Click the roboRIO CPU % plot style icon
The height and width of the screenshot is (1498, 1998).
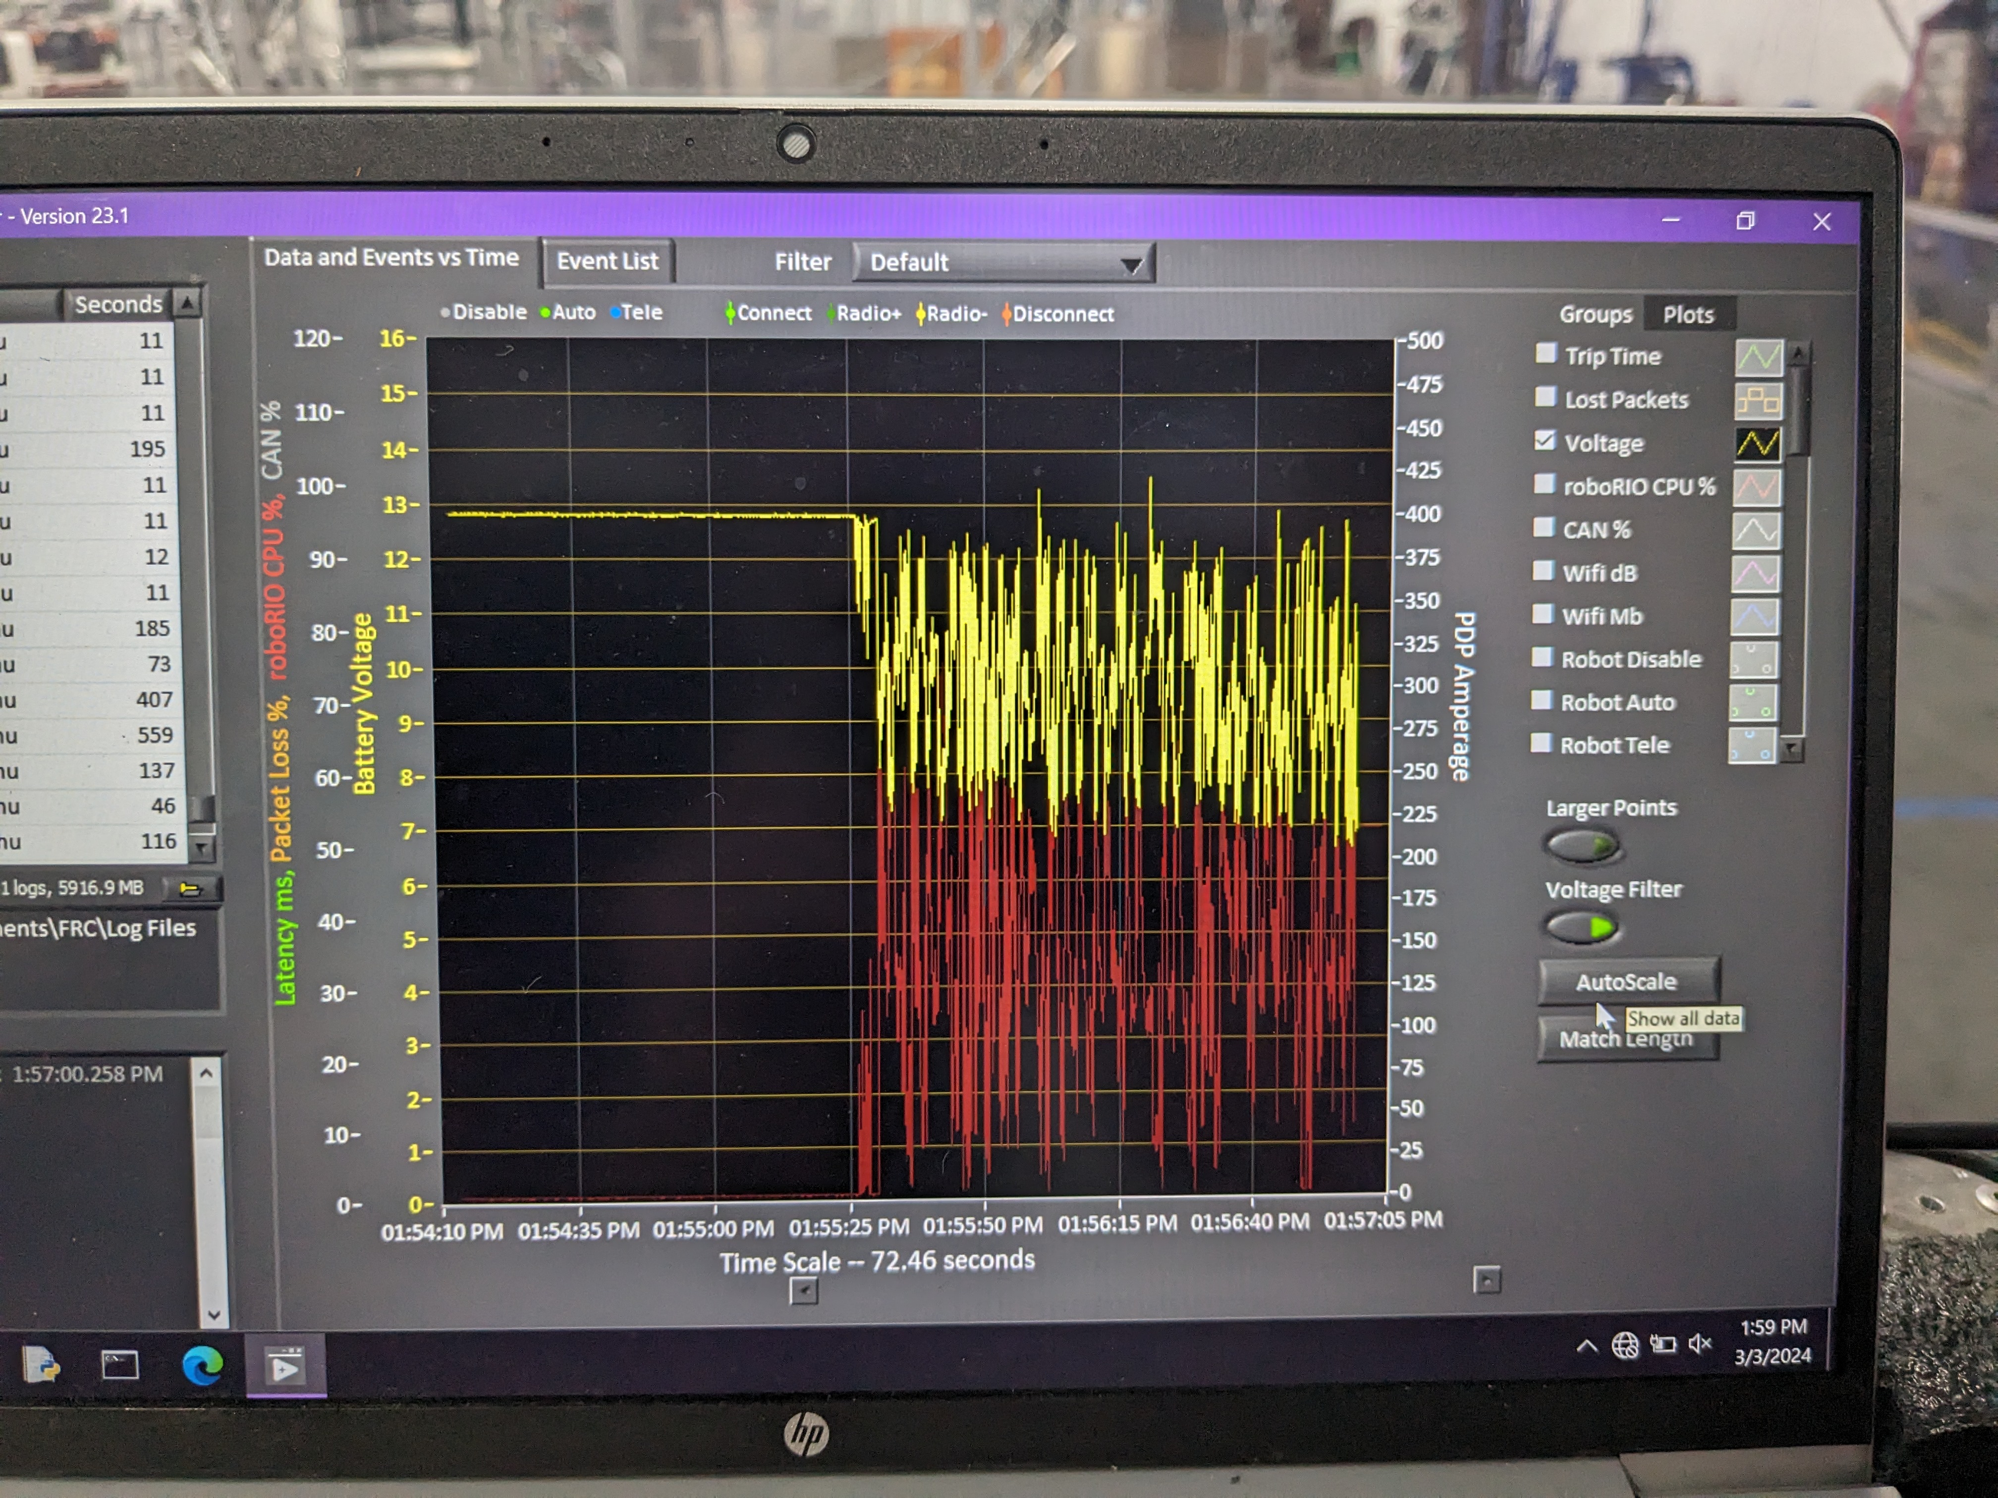tap(1756, 487)
